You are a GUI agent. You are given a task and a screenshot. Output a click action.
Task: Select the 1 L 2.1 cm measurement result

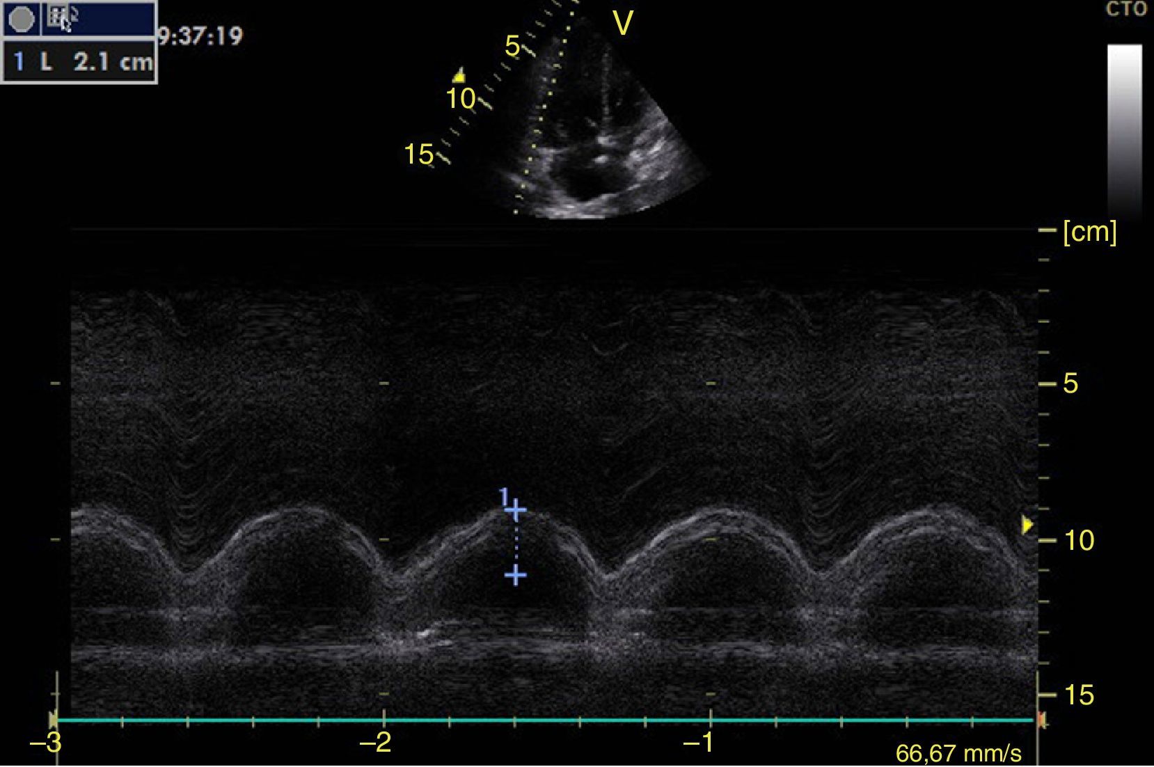79,63
